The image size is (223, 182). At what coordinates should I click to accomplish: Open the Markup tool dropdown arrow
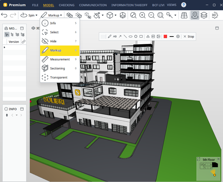point(61,15)
